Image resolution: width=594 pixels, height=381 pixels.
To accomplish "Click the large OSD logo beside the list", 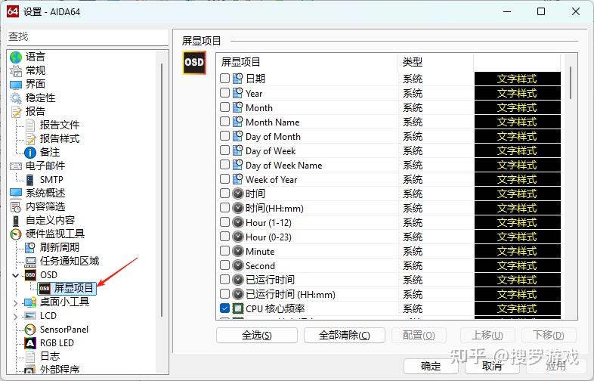I will tap(194, 62).
